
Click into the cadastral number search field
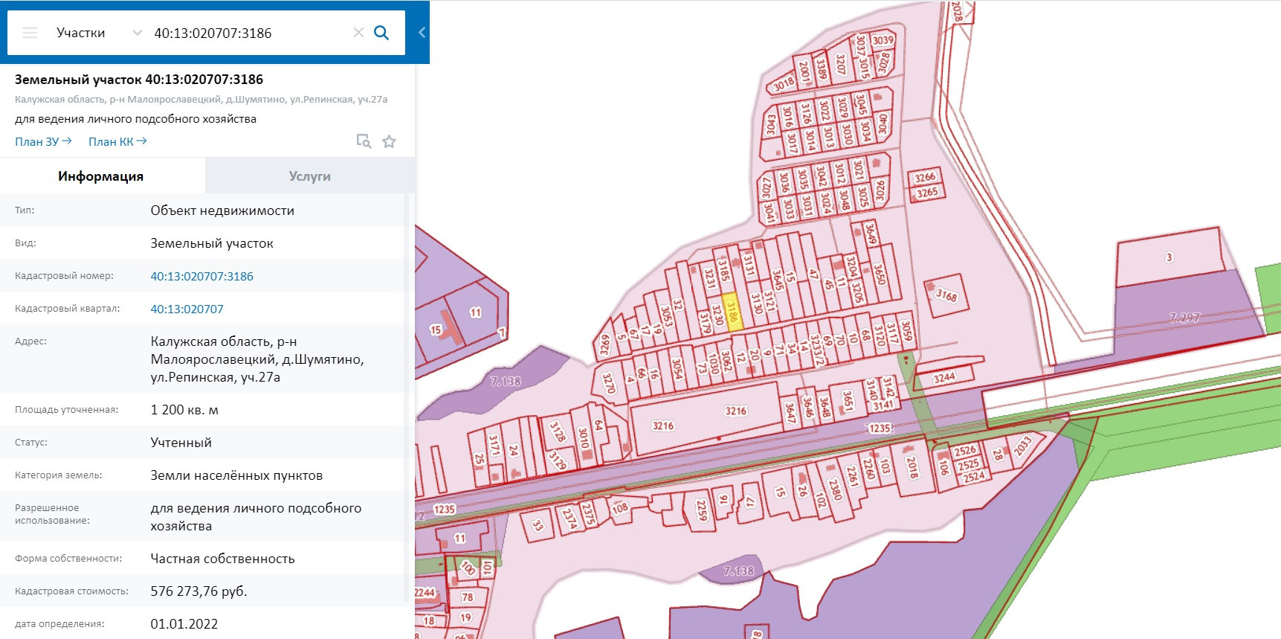coord(245,33)
